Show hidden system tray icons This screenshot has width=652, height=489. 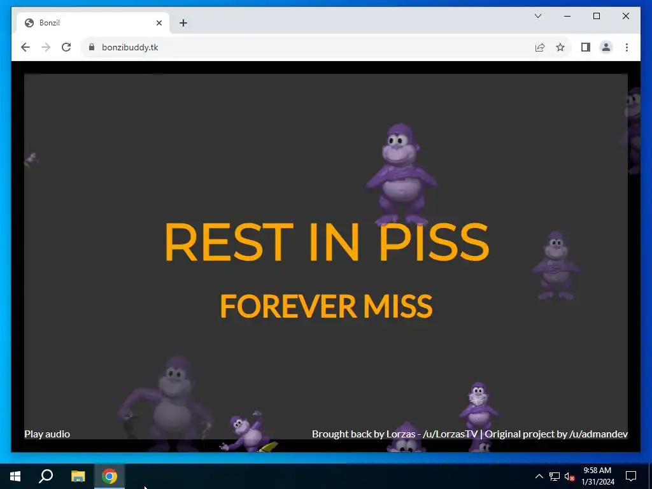(x=539, y=476)
